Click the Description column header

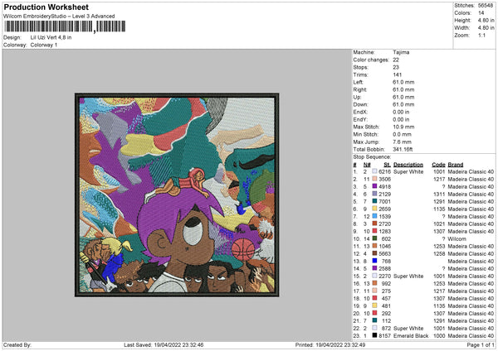pos(408,165)
